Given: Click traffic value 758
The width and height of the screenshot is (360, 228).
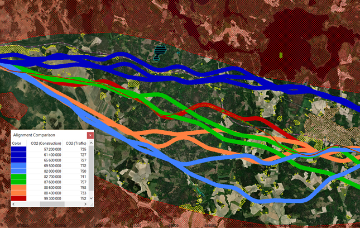Looking at the screenshot, I should point(83,188).
